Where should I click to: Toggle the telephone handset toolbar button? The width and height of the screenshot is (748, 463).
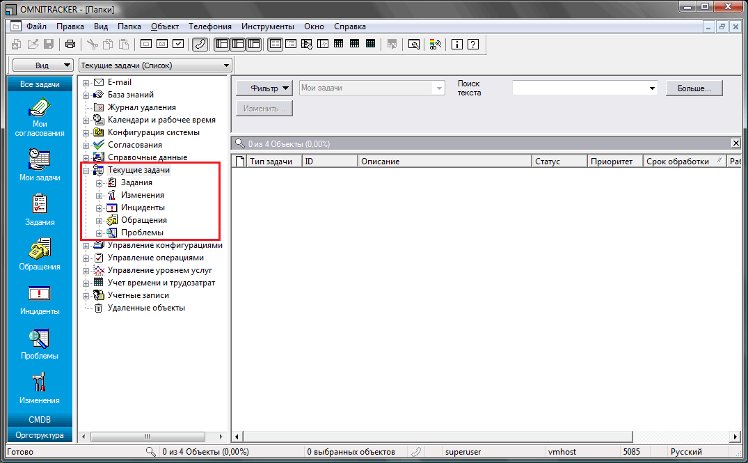[x=200, y=45]
